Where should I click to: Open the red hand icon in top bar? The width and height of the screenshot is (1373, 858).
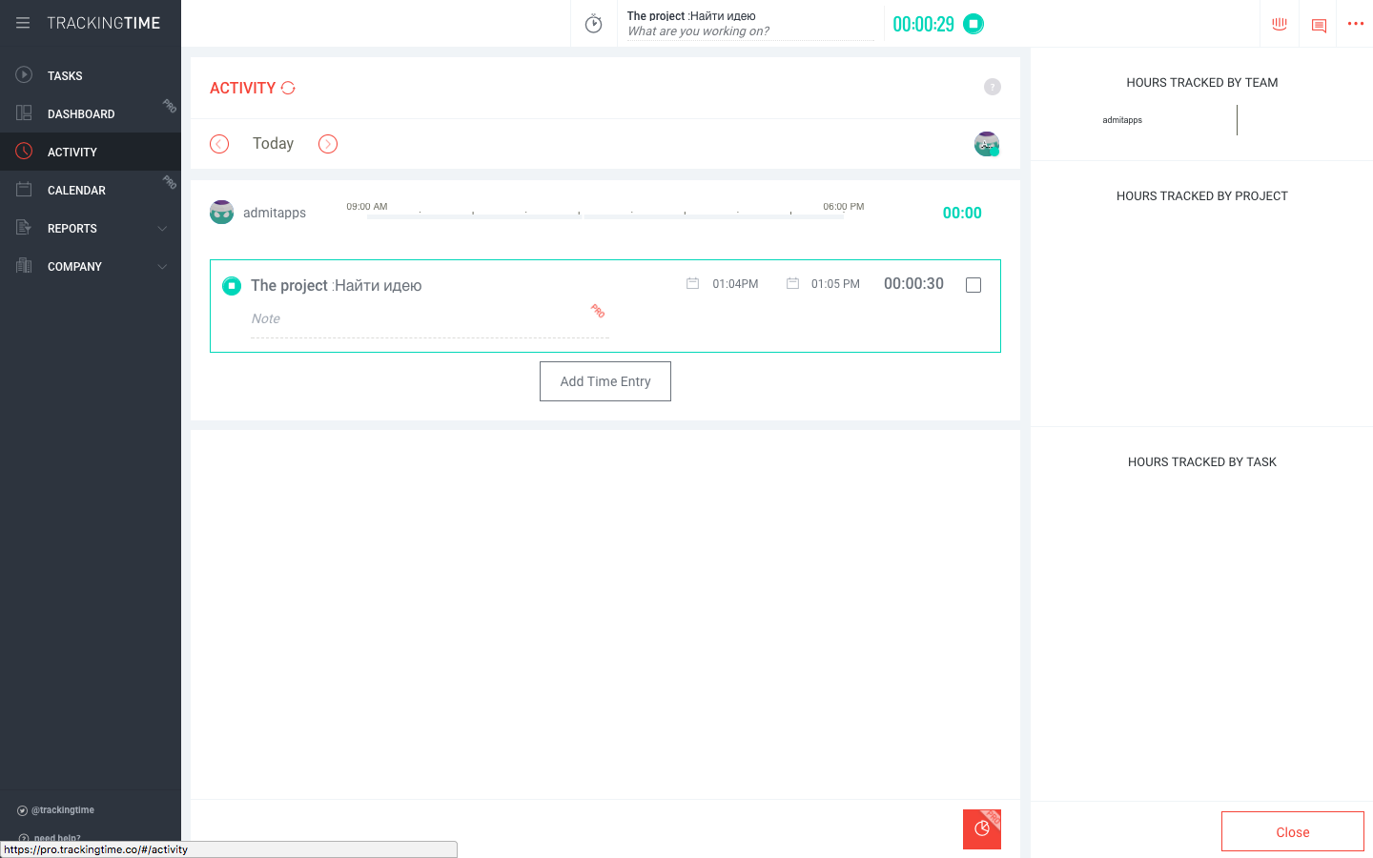(x=1280, y=24)
